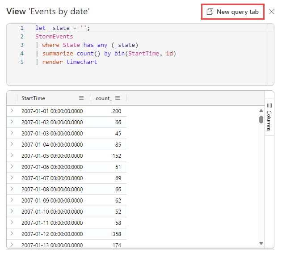Open query in New query tab
282x253 pixels.
click(x=232, y=12)
